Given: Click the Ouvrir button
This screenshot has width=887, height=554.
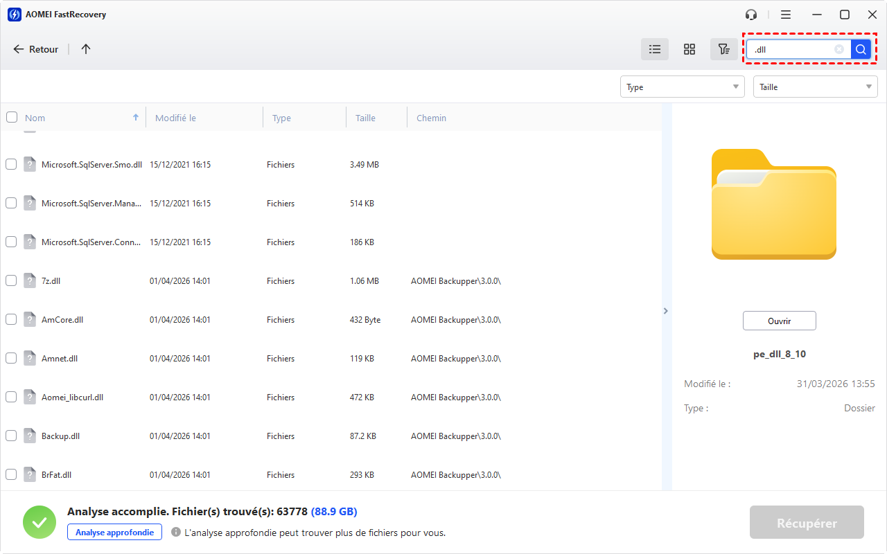Looking at the screenshot, I should [x=780, y=321].
